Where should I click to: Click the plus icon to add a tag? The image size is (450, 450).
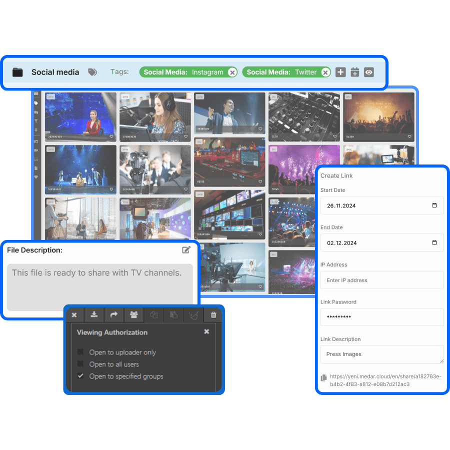coord(340,72)
